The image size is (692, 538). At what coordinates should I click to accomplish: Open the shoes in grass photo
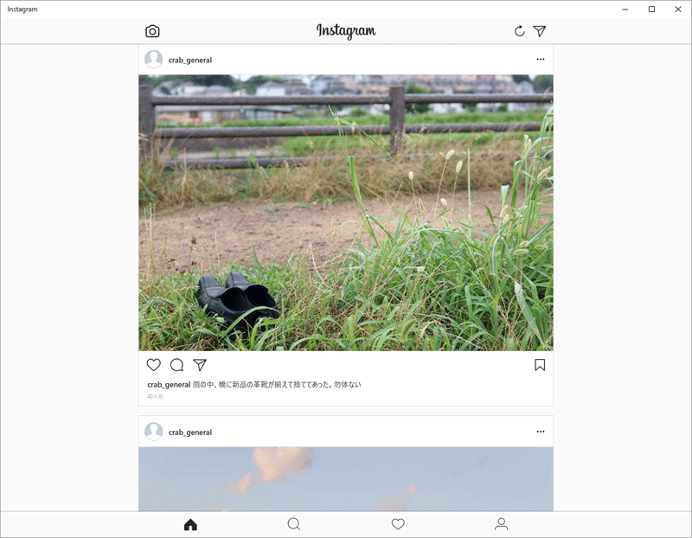(x=346, y=213)
